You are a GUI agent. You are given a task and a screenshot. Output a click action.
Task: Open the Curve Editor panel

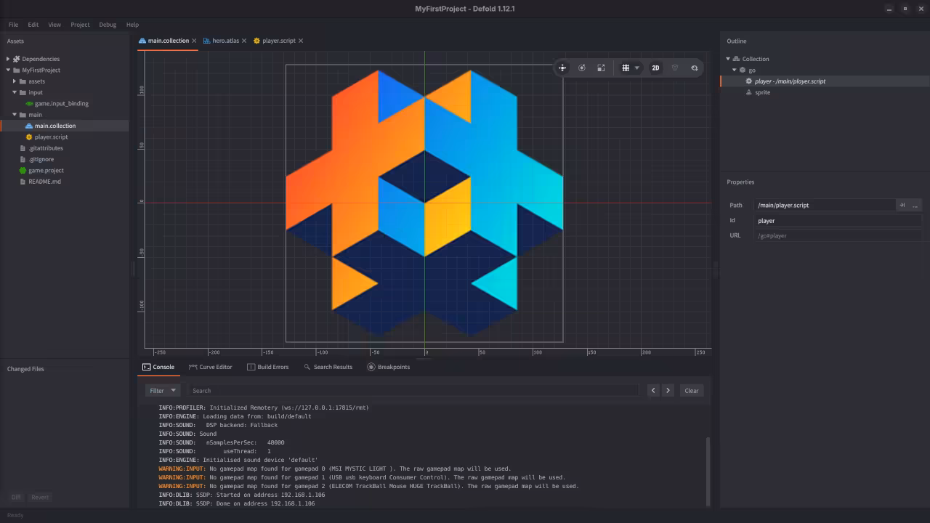tap(210, 367)
